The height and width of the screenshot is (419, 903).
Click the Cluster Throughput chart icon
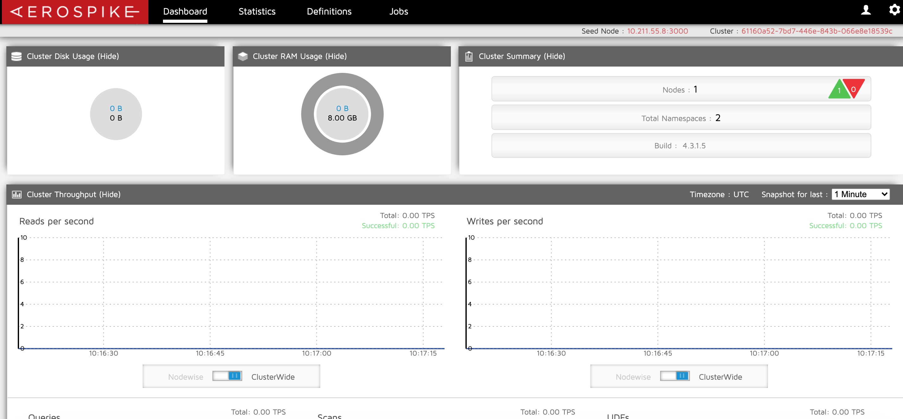16,194
